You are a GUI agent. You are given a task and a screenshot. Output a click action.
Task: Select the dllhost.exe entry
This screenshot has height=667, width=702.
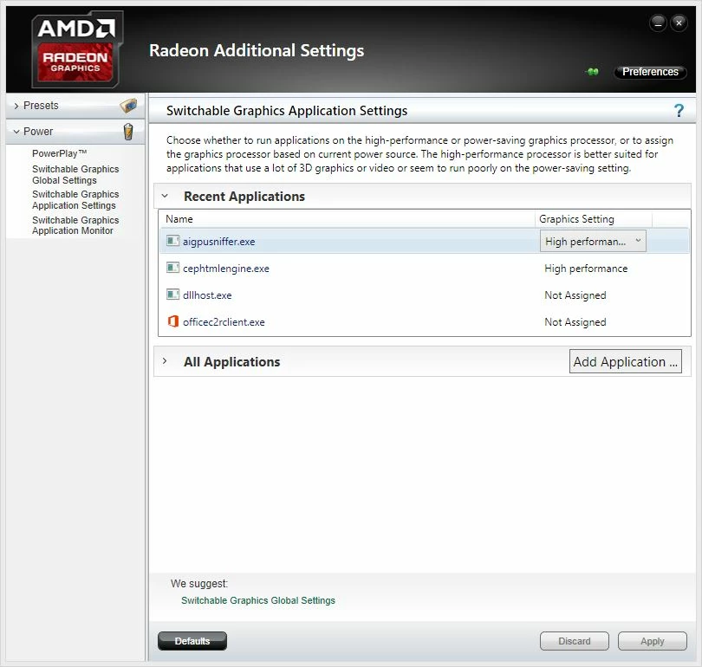207,295
